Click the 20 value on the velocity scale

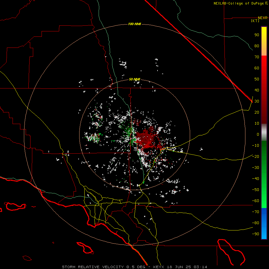pyautogui.click(x=257, y=112)
